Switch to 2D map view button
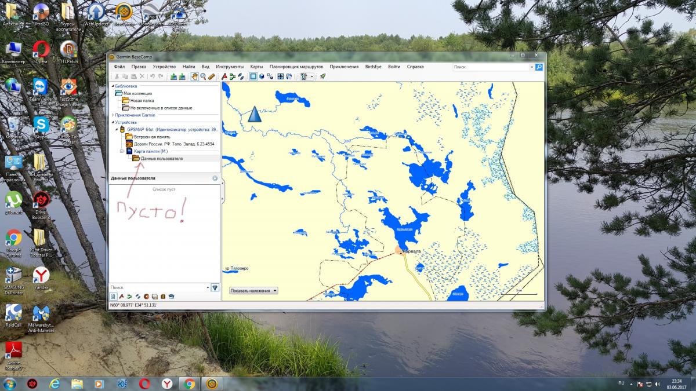 pyautogui.click(x=253, y=76)
